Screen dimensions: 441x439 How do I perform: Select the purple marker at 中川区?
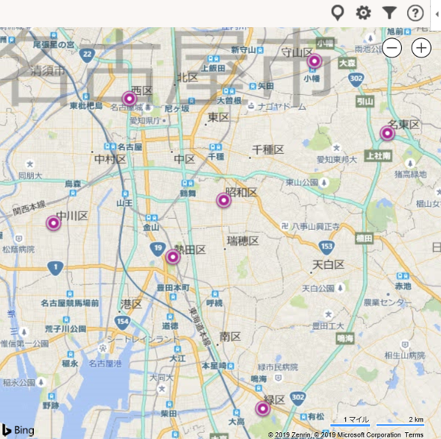(x=53, y=223)
